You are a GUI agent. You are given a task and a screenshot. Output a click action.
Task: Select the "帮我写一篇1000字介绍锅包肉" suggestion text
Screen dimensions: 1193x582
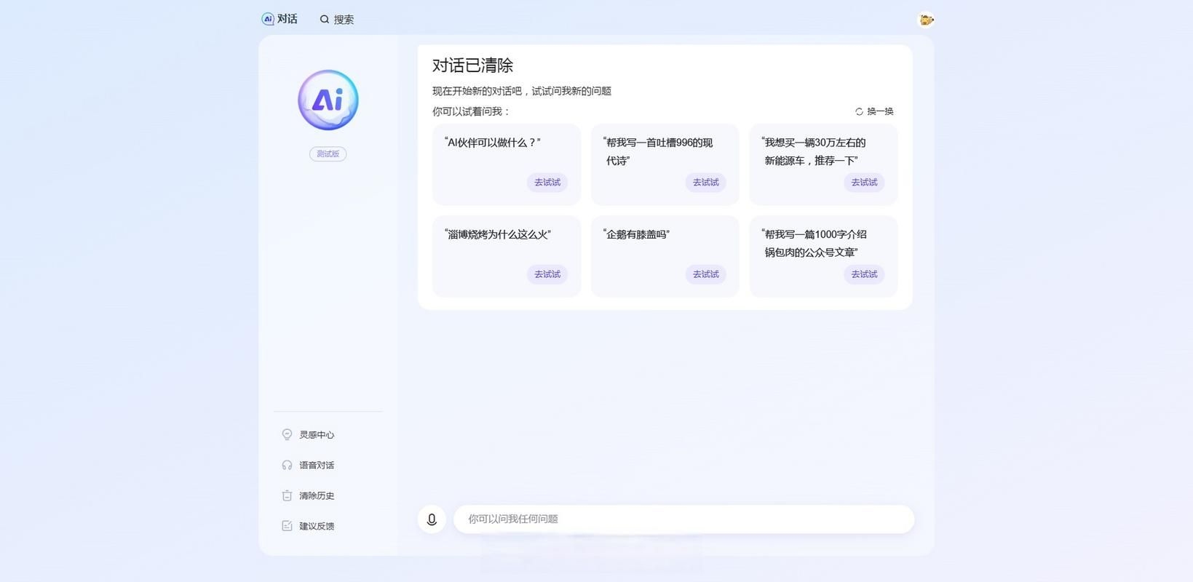pos(814,243)
